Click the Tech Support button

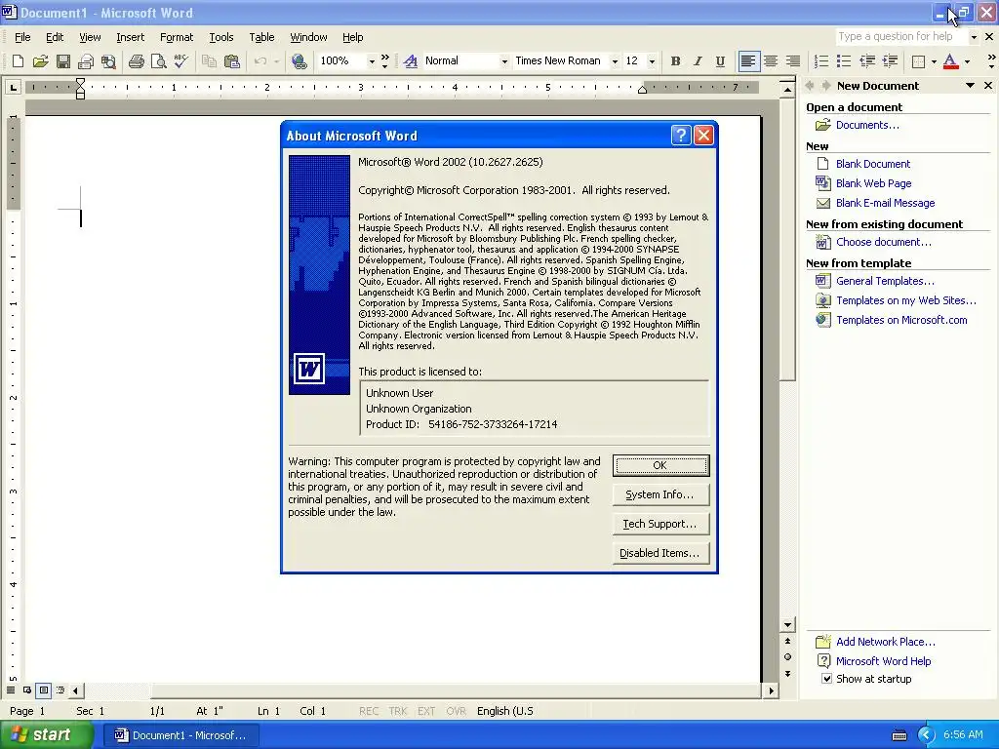point(660,524)
